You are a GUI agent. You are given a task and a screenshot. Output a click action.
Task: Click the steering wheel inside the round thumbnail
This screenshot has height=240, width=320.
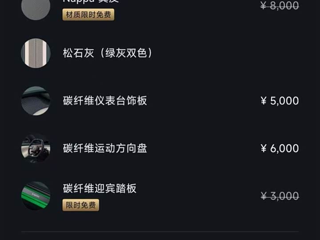(34, 148)
